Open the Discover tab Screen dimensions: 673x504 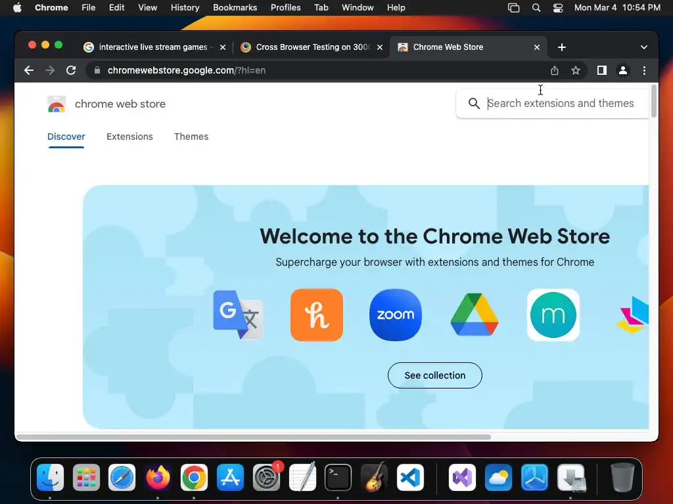[x=66, y=136]
